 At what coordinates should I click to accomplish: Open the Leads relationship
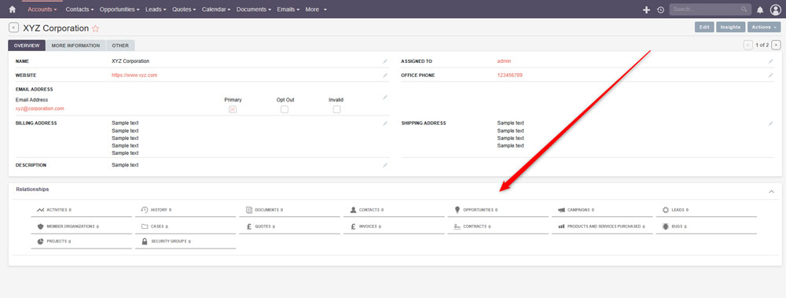tap(707, 210)
